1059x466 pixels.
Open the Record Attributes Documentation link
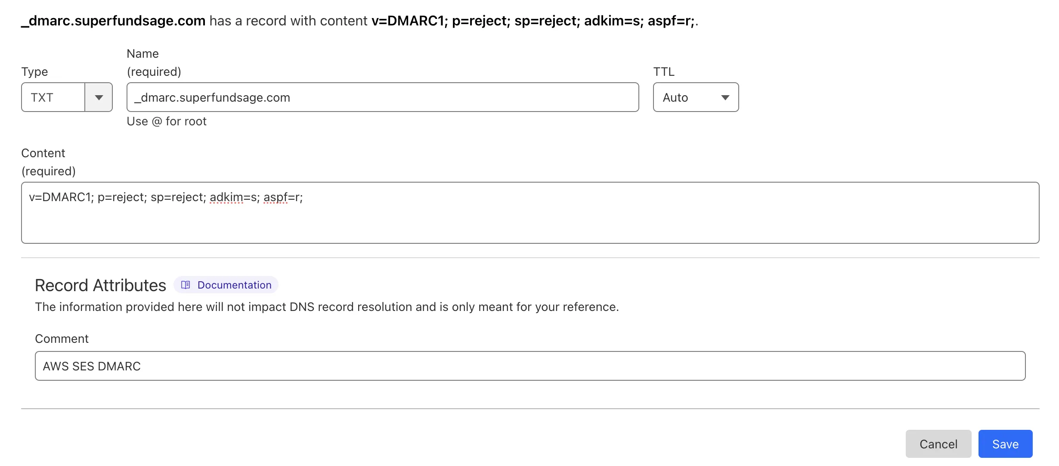(x=234, y=285)
